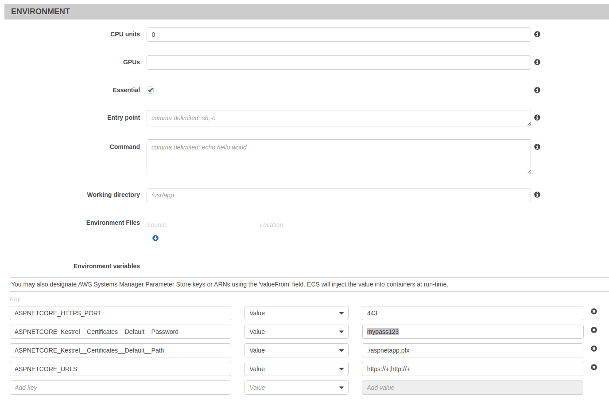Click the Working directory input field
This screenshot has height=400, width=609.
(x=339, y=195)
